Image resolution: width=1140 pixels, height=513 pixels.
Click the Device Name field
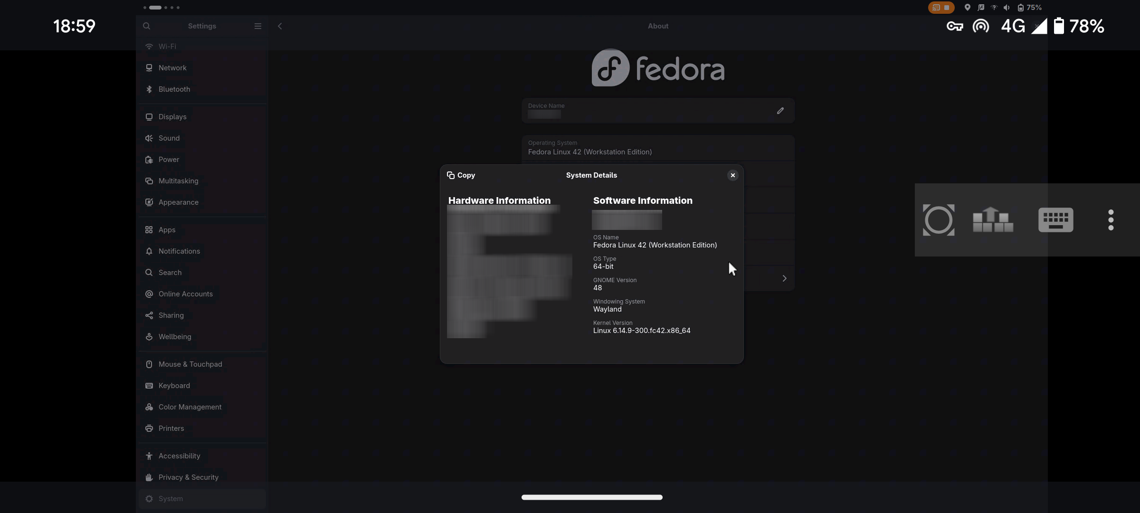(658, 111)
